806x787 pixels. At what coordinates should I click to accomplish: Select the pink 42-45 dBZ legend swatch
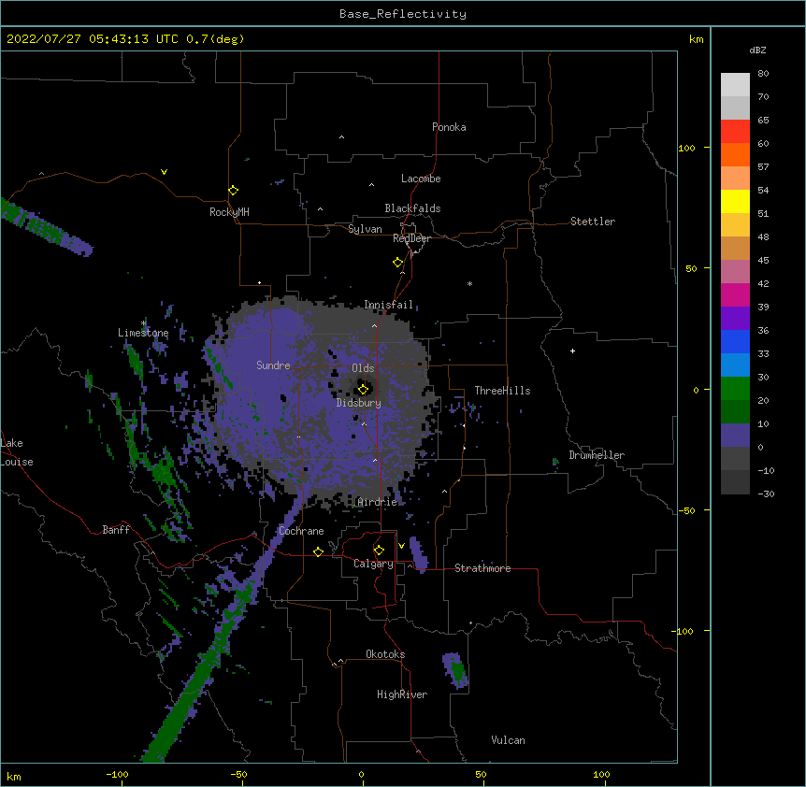735,272
